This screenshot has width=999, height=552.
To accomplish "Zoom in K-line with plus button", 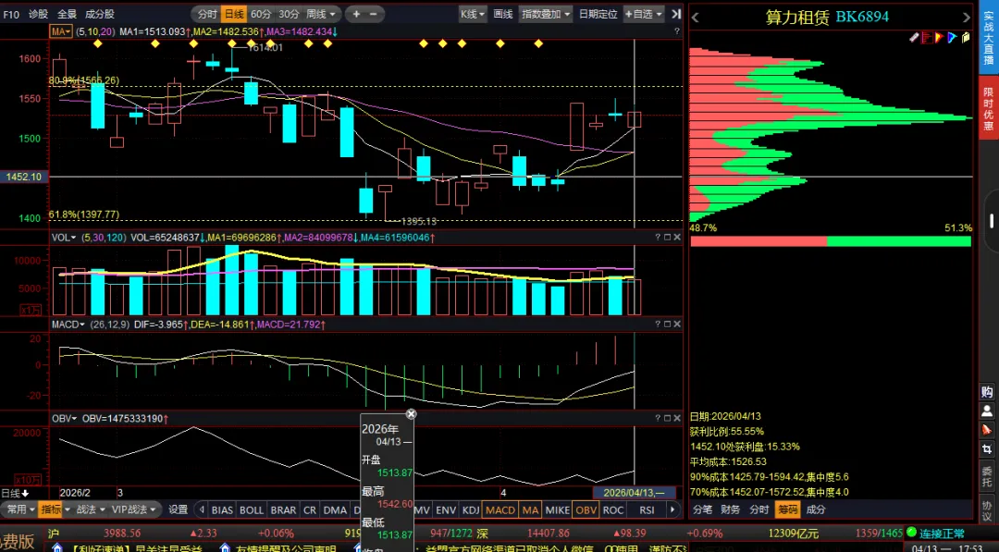I will 356,13.
